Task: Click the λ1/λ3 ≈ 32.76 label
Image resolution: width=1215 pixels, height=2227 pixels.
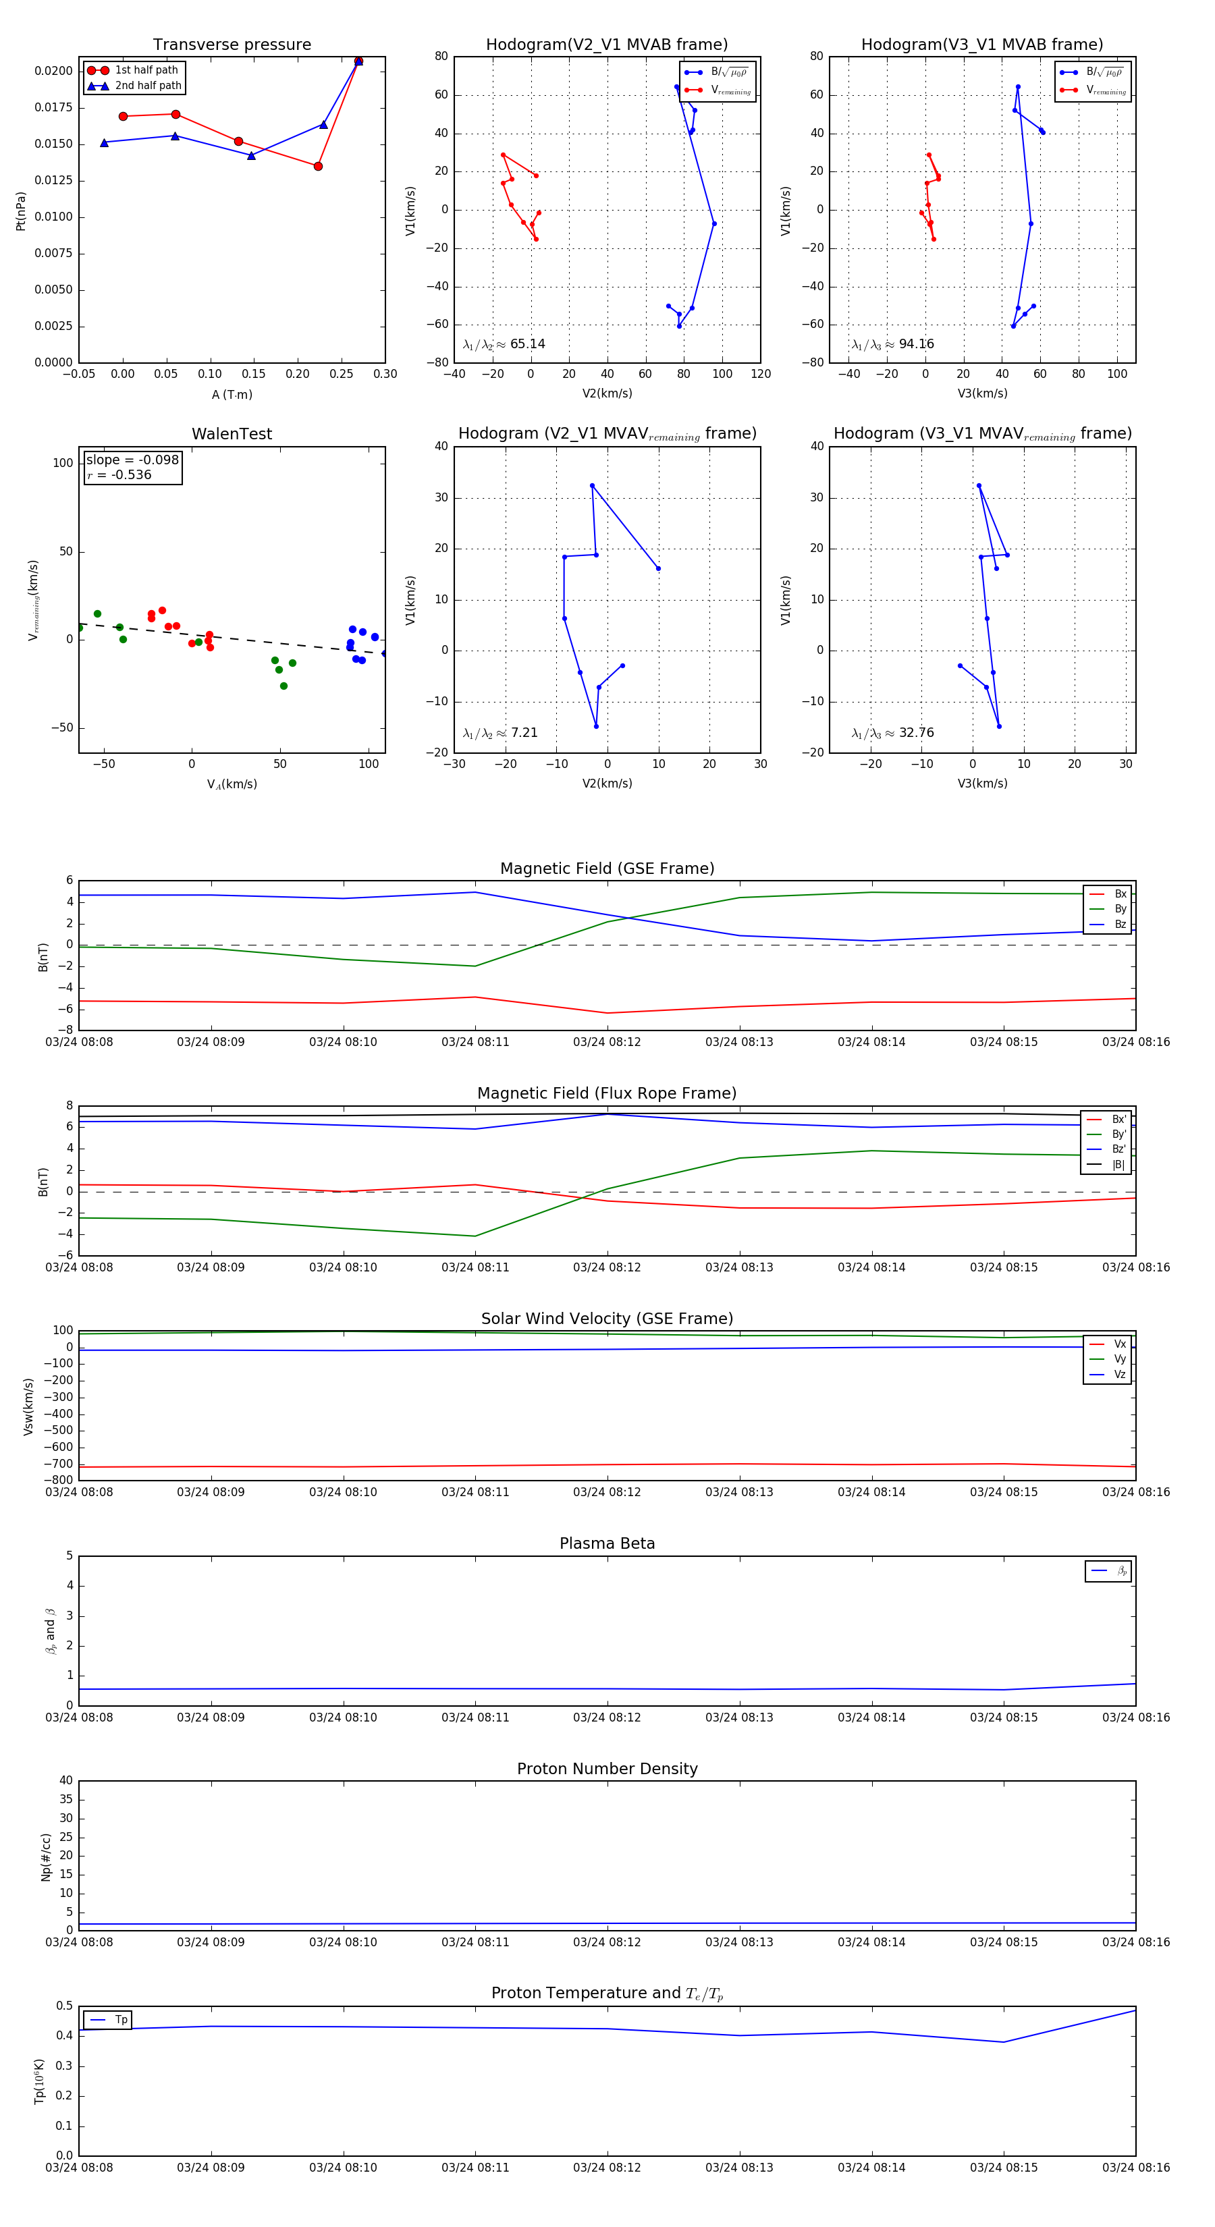Action: (892, 733)
